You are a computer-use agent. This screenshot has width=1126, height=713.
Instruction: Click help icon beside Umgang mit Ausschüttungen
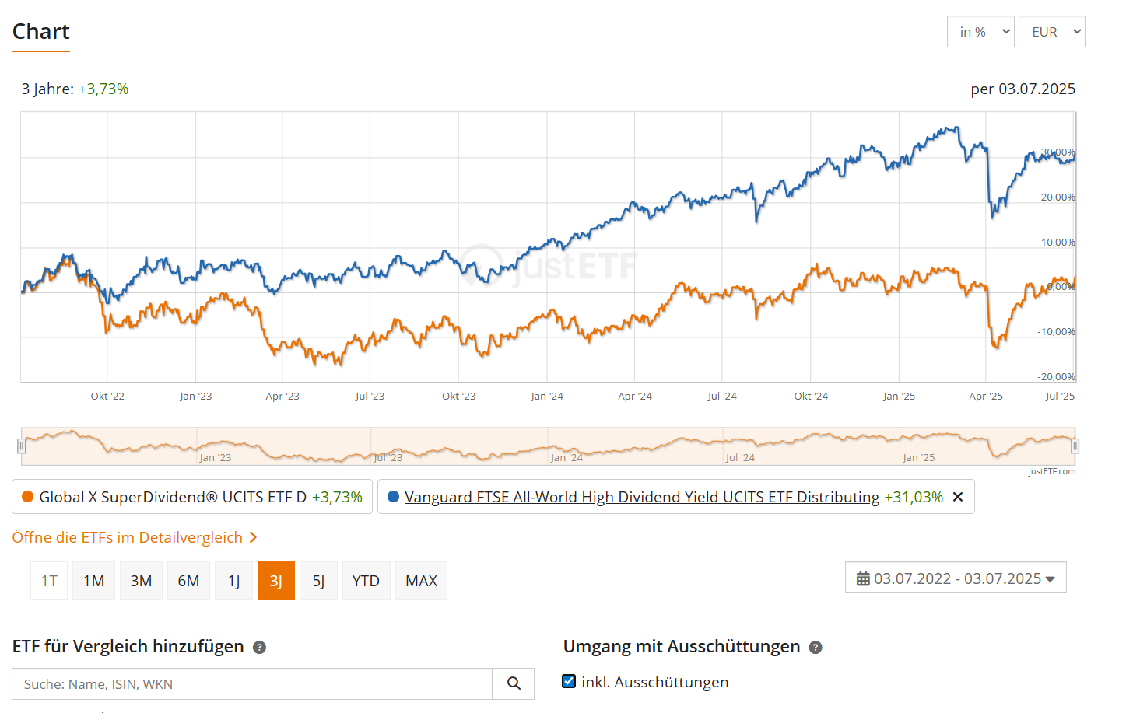coord(816,647)
